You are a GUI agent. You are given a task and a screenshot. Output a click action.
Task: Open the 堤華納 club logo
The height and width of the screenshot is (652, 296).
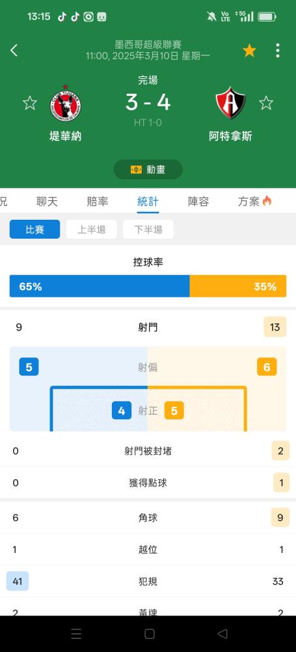[x=65, y=103]
